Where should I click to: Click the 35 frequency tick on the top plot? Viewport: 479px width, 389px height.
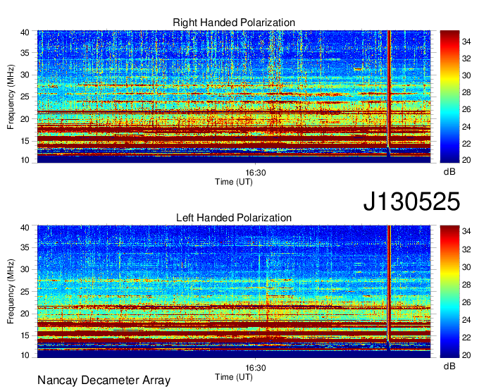coord(25,53)
